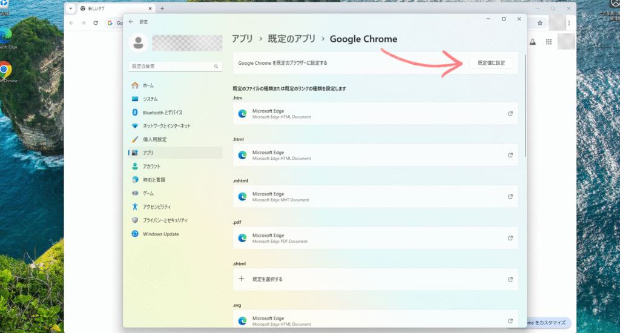The width and height of the screenshot is (620, 333).
Task: Maximize the Settings window
Action: 503,19
